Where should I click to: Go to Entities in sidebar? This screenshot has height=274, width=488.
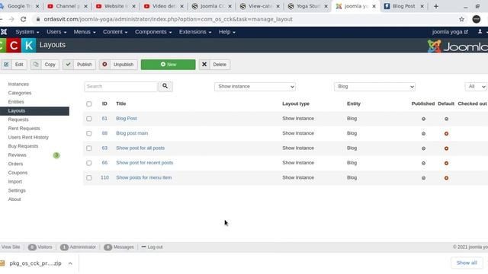(16, 102)
